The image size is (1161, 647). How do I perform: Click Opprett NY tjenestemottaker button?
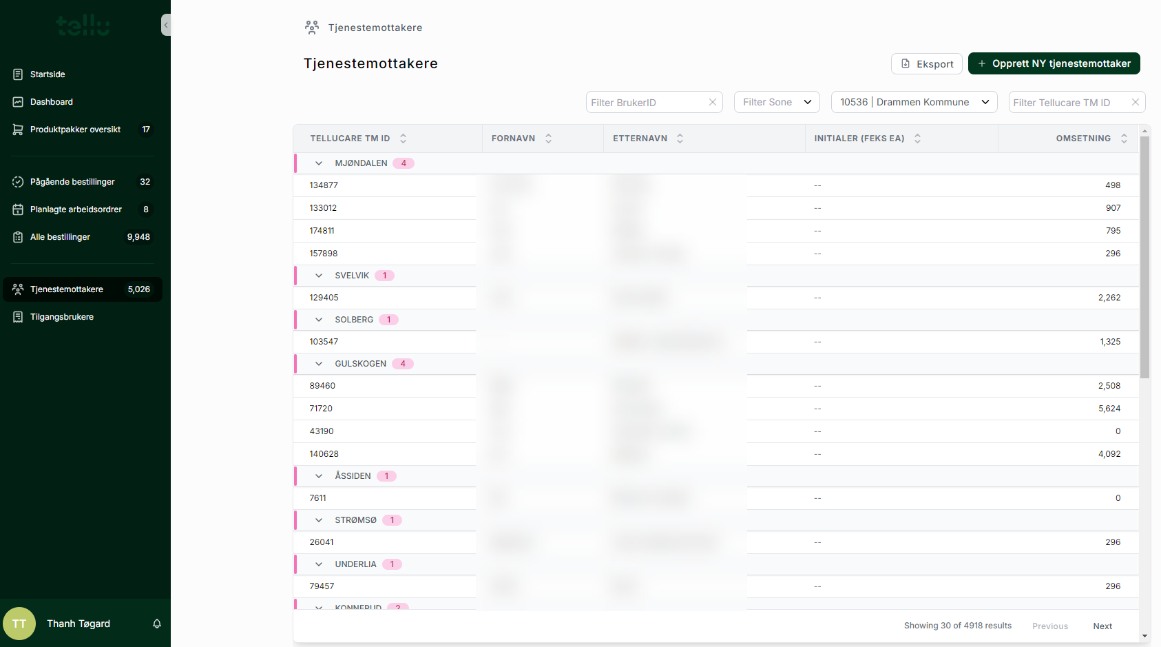[1054, 63]
